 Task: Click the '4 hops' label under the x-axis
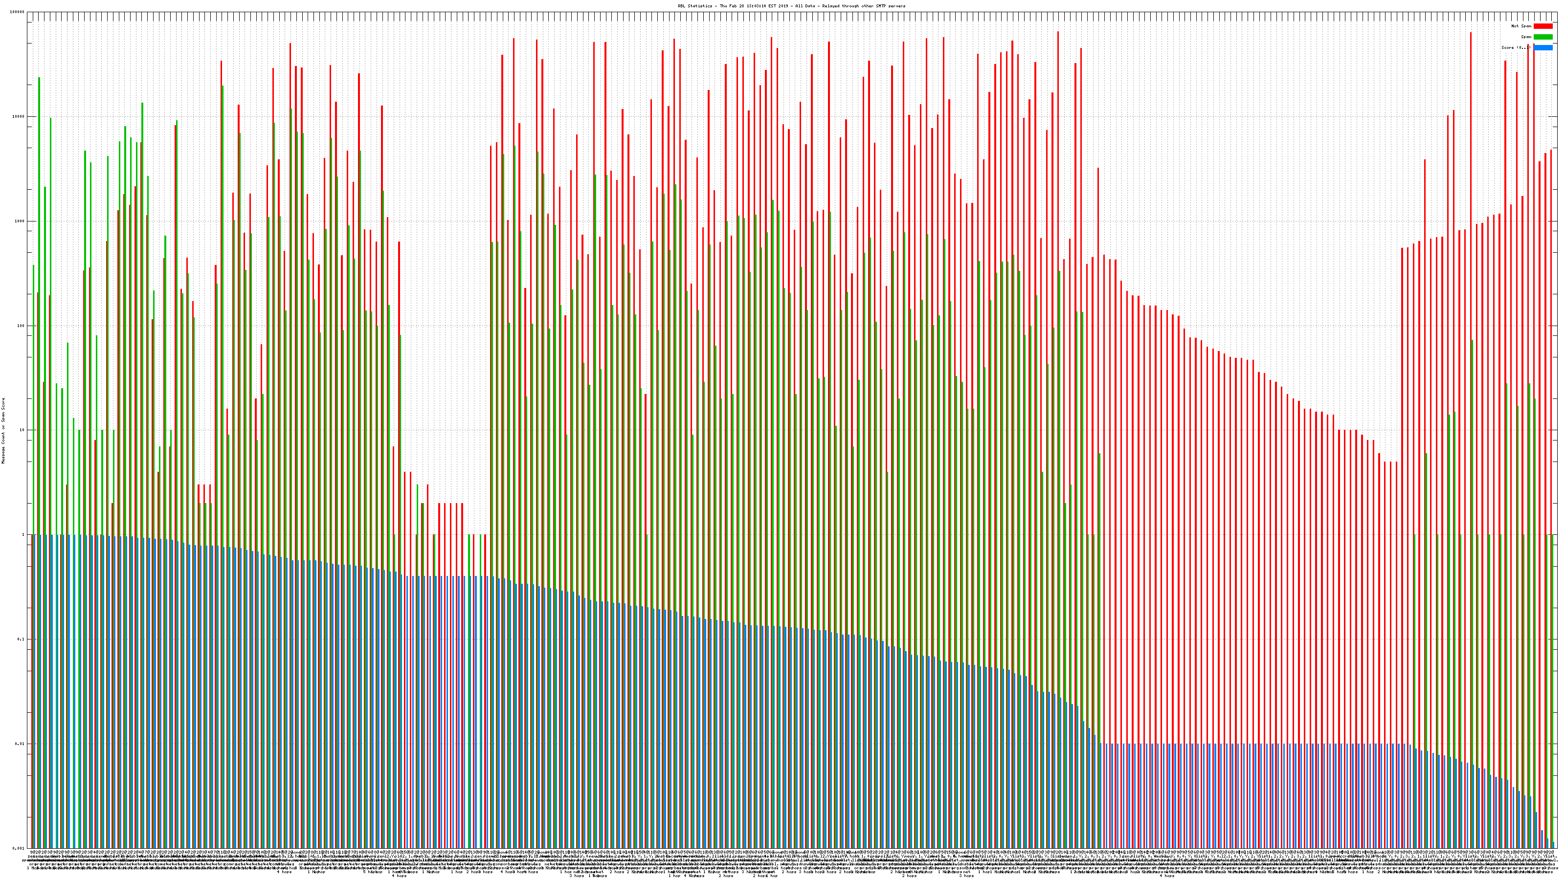tap(284, 872)
